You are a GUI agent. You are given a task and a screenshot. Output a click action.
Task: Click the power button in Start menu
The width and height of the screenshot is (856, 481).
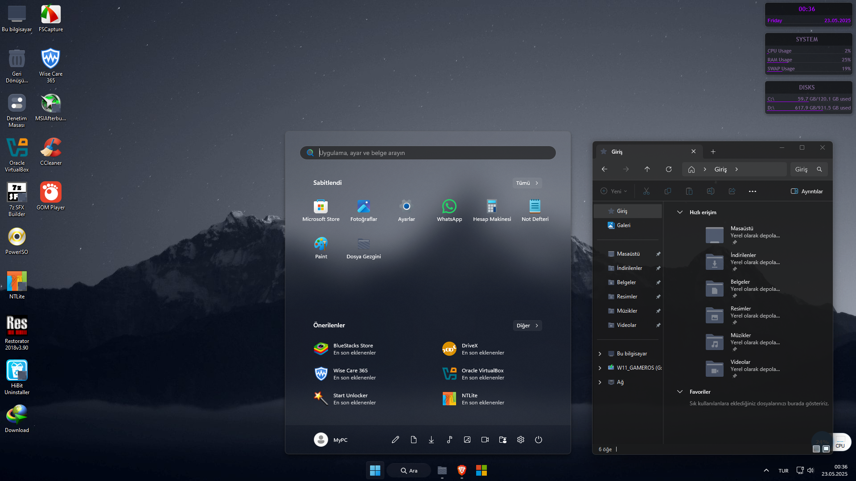coord(539,440)
